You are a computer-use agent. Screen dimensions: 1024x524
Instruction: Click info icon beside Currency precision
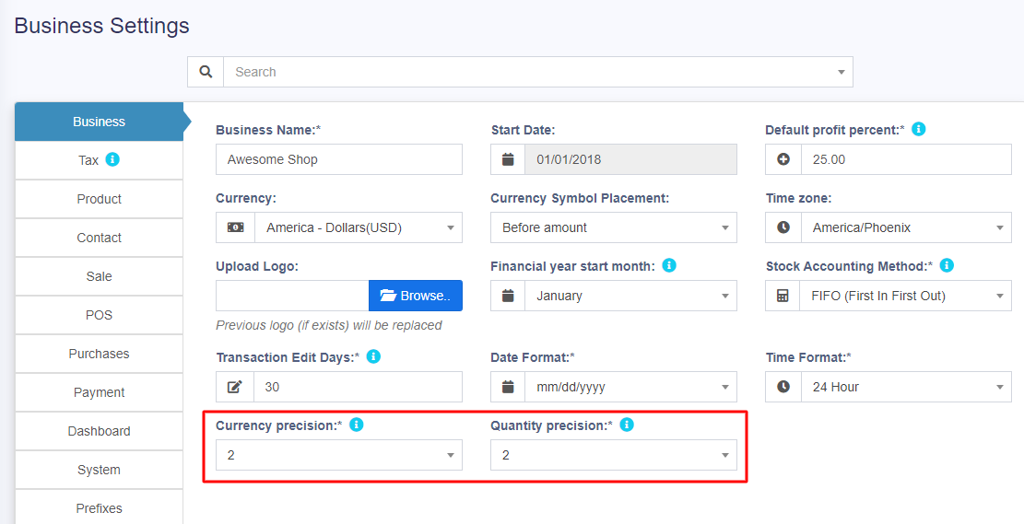(357, 425)
